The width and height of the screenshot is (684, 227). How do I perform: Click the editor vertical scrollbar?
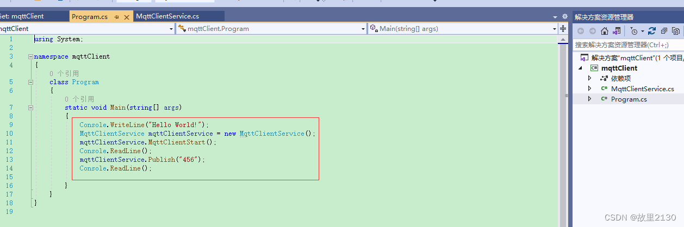(x=563, y=130)
